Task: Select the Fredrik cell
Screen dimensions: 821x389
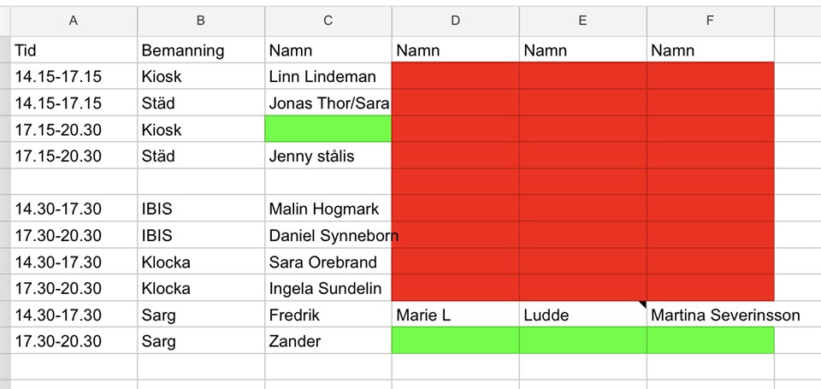Action: click(x=328, y=315)
